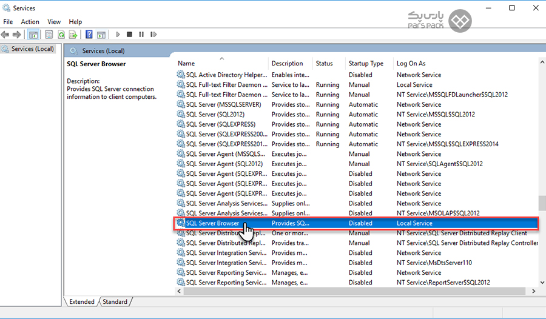Click 'Provides SQ...' description in Browser row
This screenshot has height=319, width=546.
(x=291, y=223)
